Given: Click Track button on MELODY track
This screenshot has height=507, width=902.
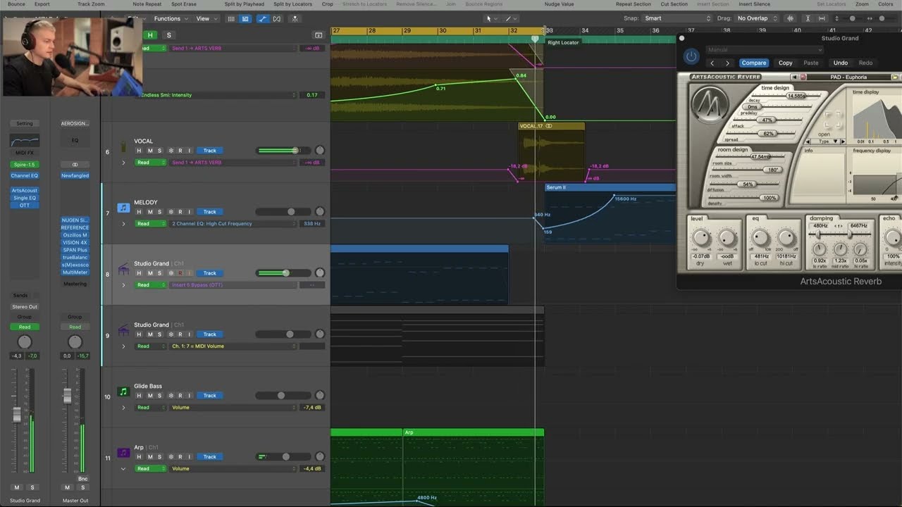Looking at the screenshot, I should click(x=210, y=212).
